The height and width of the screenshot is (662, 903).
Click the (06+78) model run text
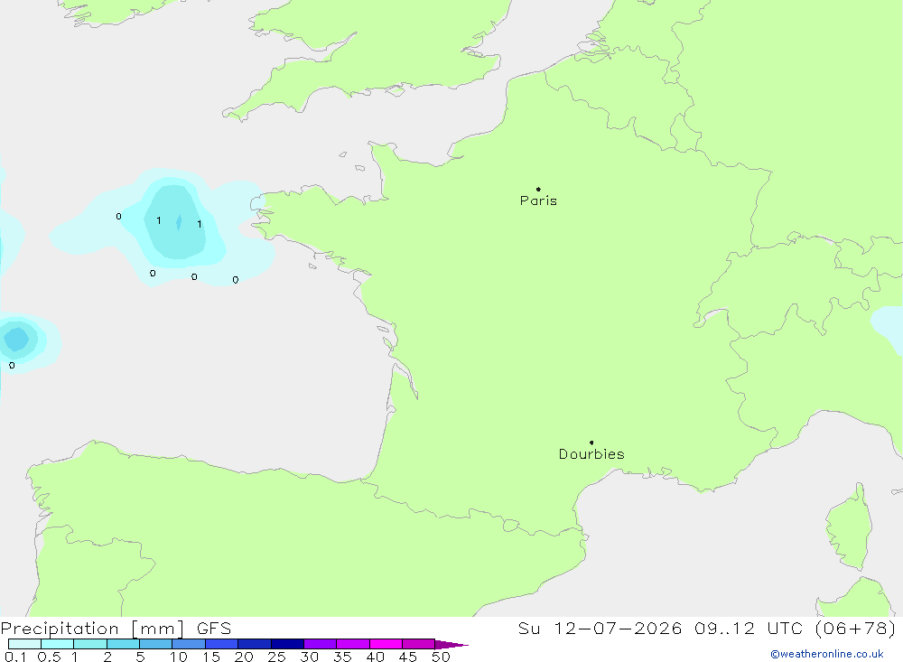tap(855, 629)
